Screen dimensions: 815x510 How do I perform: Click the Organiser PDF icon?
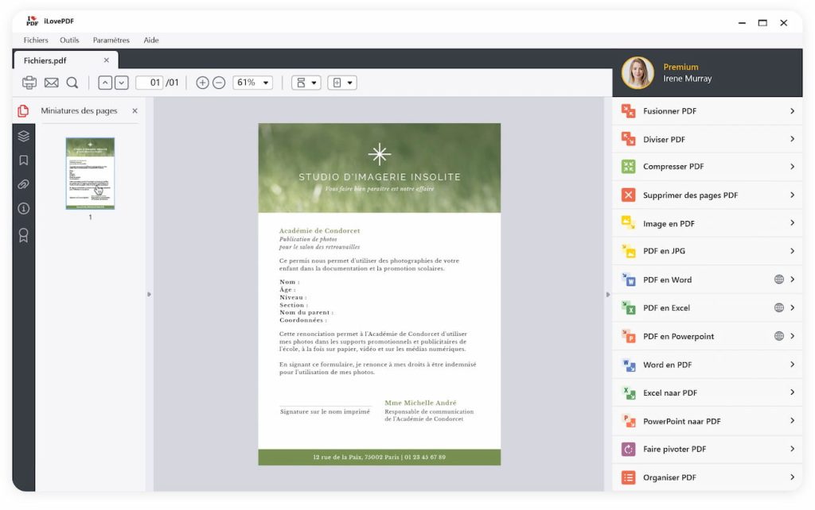coord(629,477)
